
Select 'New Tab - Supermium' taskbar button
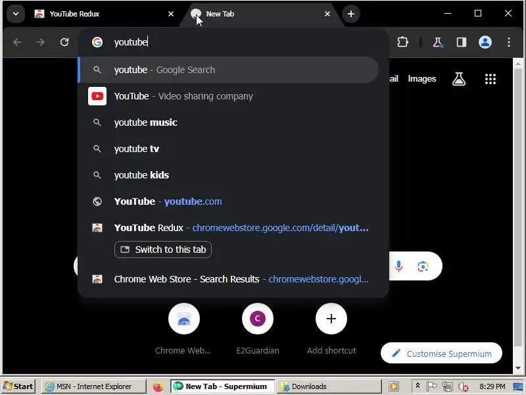[x=222, y=386]
